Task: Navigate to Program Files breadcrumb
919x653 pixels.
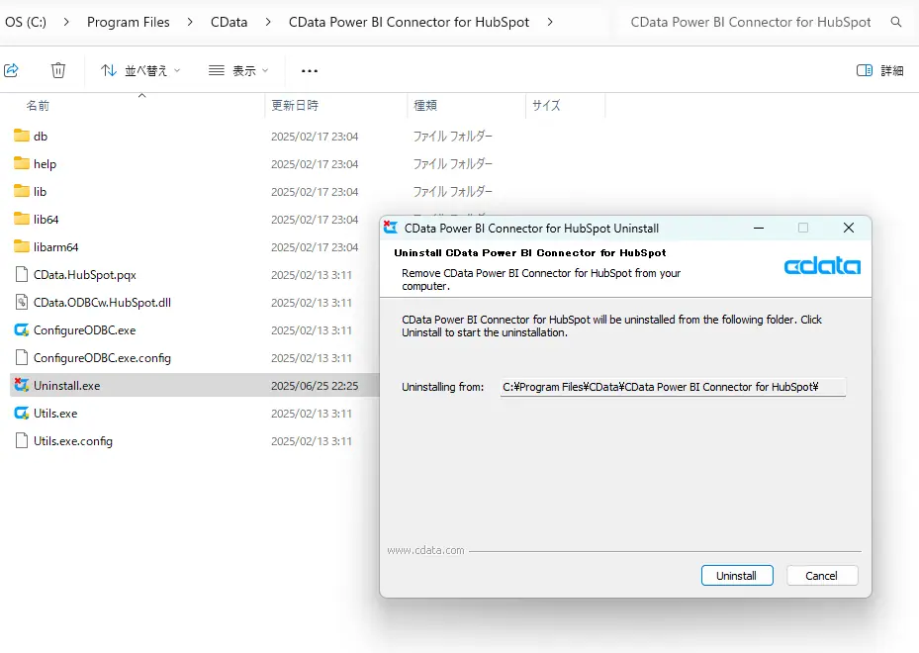Action: (129, 22)
